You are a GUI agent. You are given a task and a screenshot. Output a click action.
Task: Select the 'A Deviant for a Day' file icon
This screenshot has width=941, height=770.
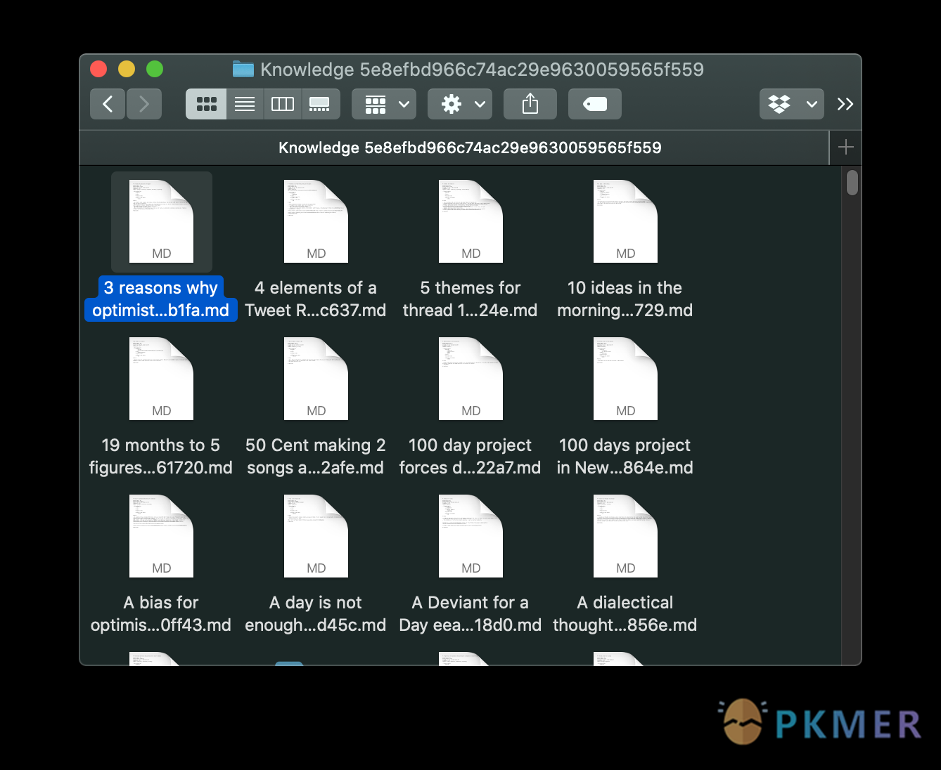[471, 536]
